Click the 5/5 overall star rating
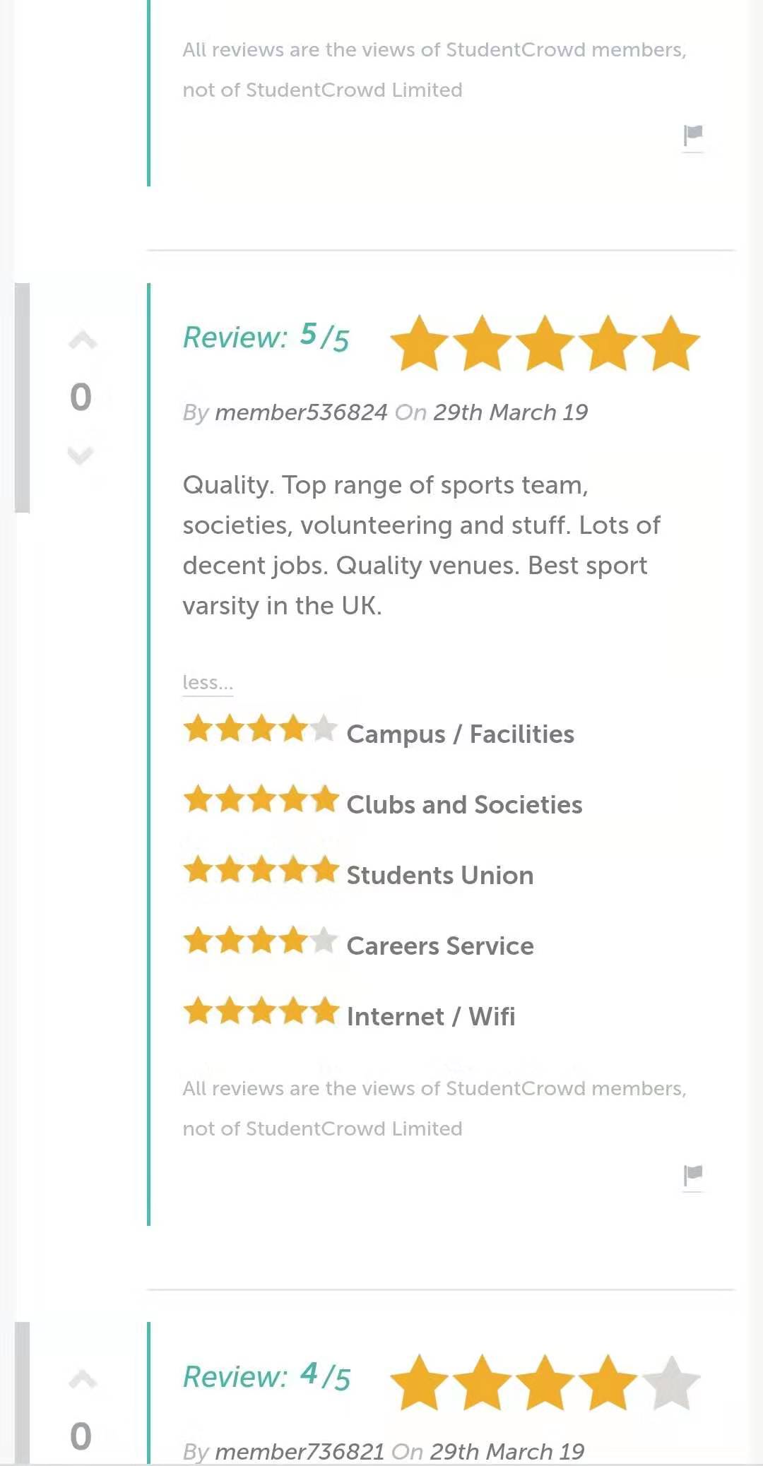Image resolution: width=763 pixels, height=1466 pixels. point(544,344)
